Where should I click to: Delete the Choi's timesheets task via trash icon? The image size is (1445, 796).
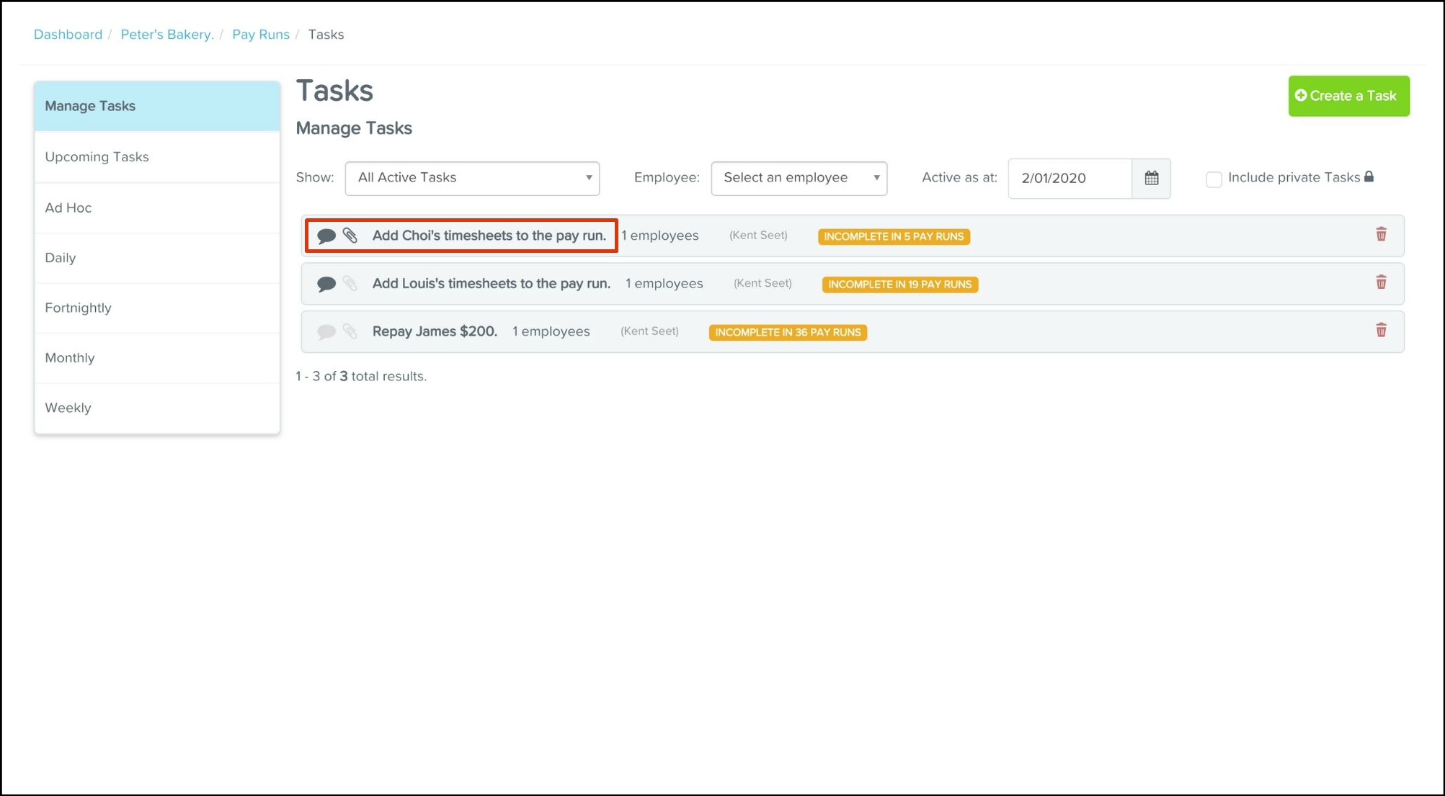coord(1381,234)
